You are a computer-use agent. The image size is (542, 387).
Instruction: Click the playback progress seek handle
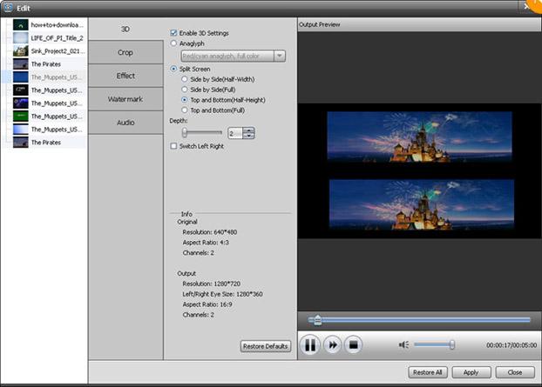[318, 320]
